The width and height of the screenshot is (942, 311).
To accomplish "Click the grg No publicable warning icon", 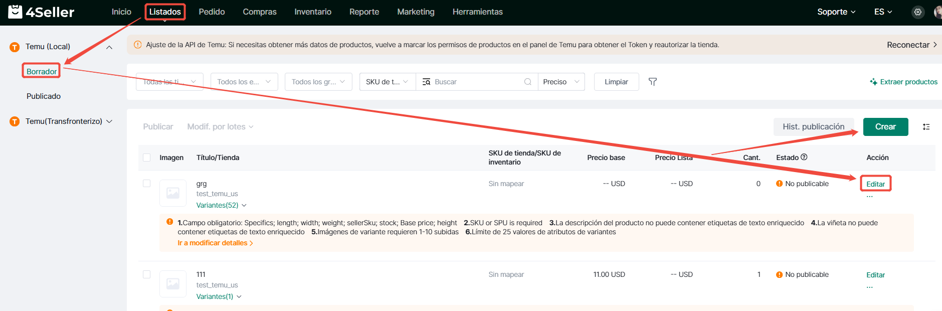I will (x=780, y=184).
